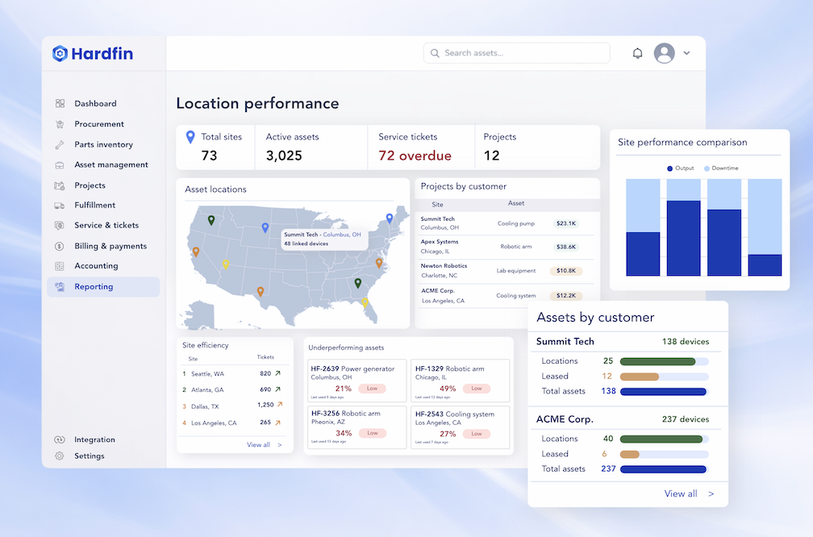Select the Dashboard icon in the sidebar
This screenshot has height=537, width=813.
pos(60,103)
